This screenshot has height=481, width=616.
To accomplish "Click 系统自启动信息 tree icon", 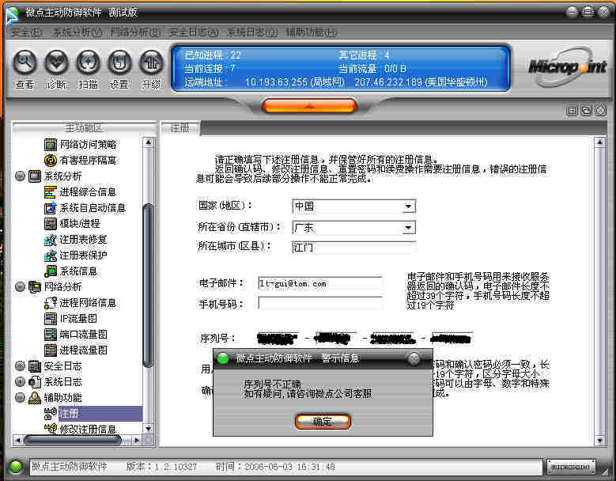I will (x=51, y=208).
